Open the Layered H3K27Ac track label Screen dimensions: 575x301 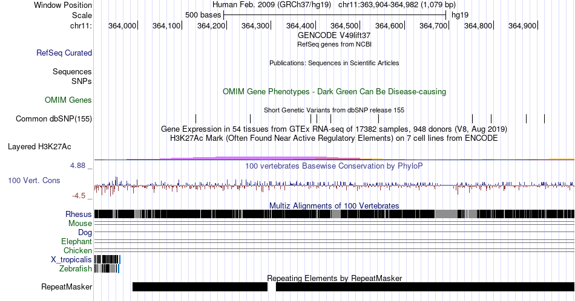(x=39, y=146)
